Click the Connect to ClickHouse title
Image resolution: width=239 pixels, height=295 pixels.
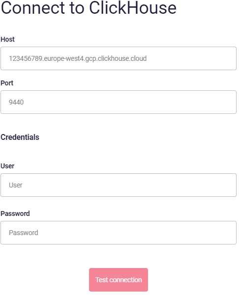click(89, 8)
